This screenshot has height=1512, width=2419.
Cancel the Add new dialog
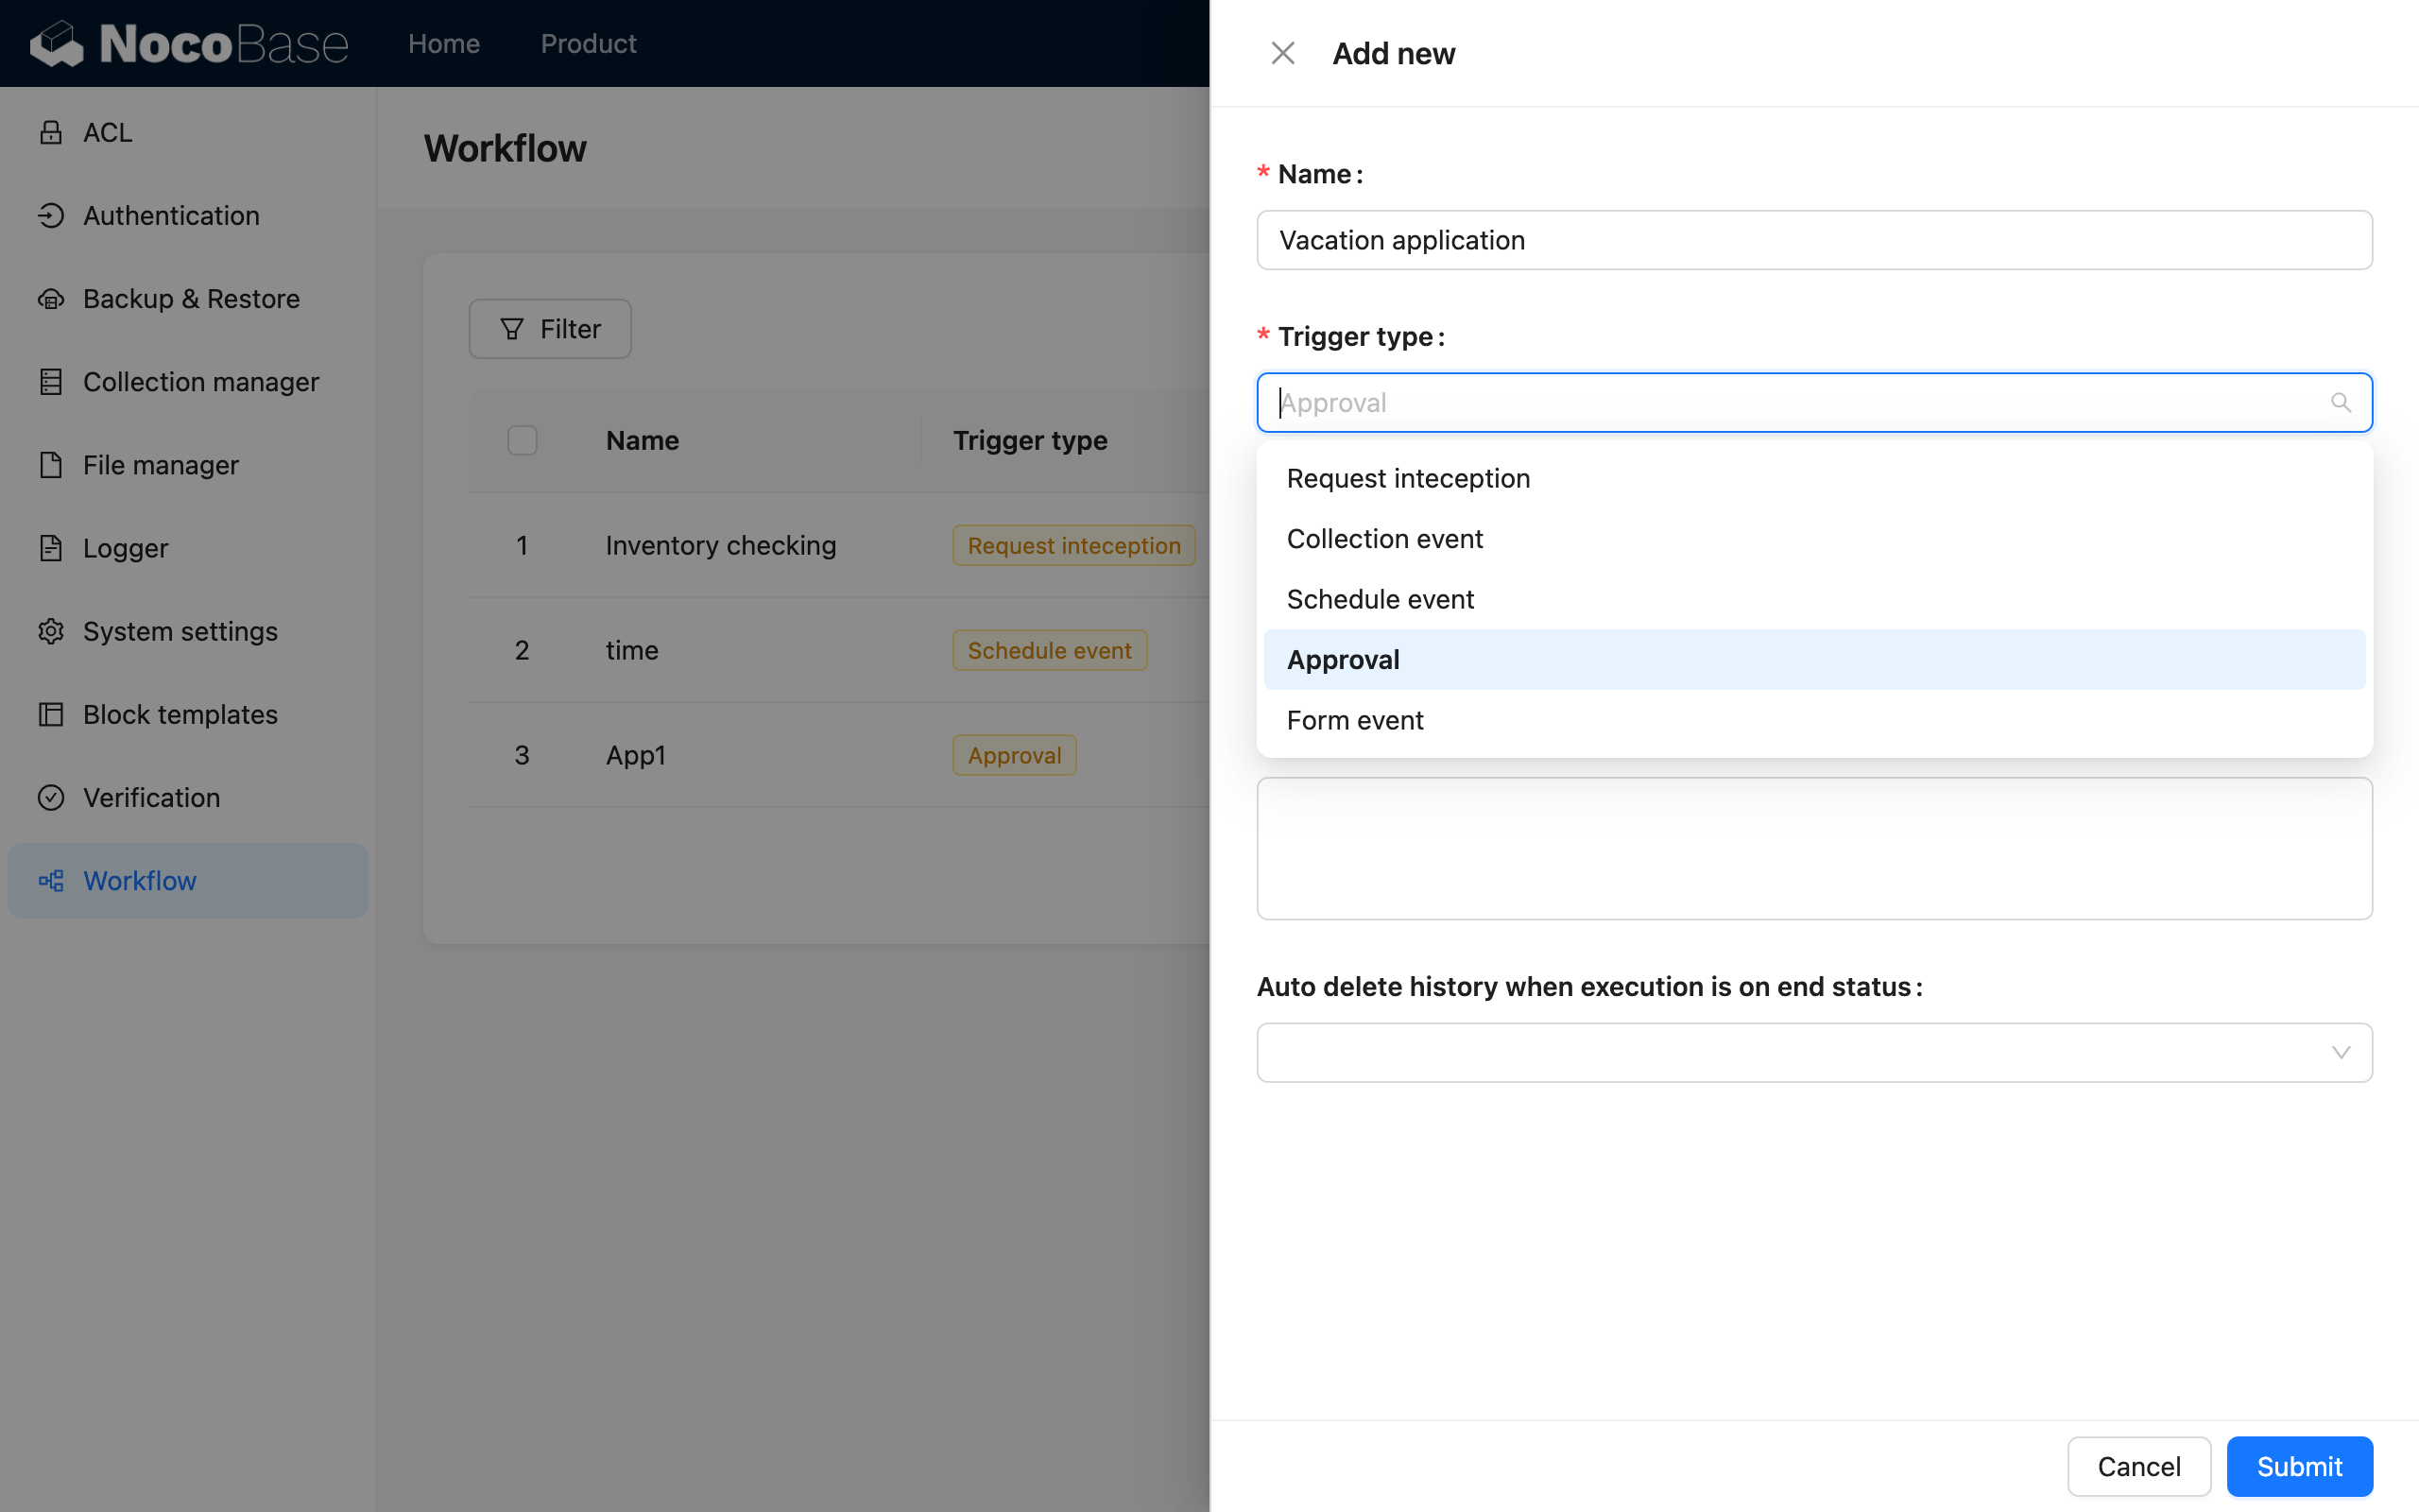click(x=2137, y=1466)
